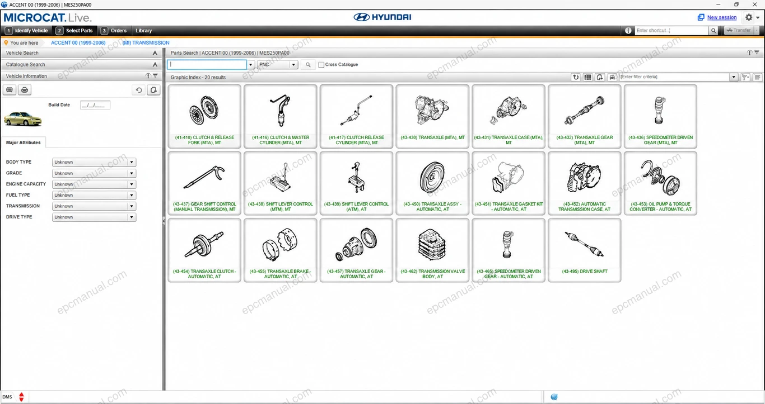765x404 pixels.
Task: Click the Transfer button
Action: pos(739,31)
